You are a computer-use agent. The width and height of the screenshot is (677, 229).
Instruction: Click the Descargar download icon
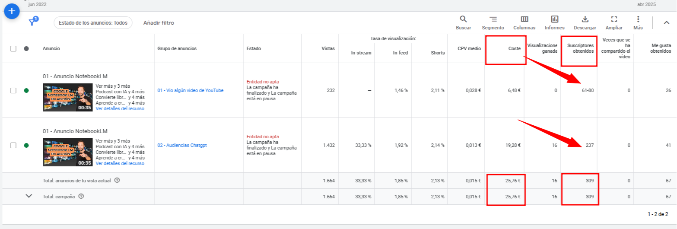click(x=585, y=19)
